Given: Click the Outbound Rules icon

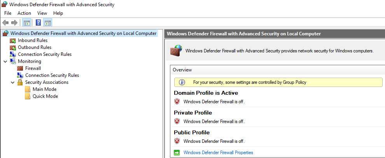Looking at the screenshot, I should 13,47.
